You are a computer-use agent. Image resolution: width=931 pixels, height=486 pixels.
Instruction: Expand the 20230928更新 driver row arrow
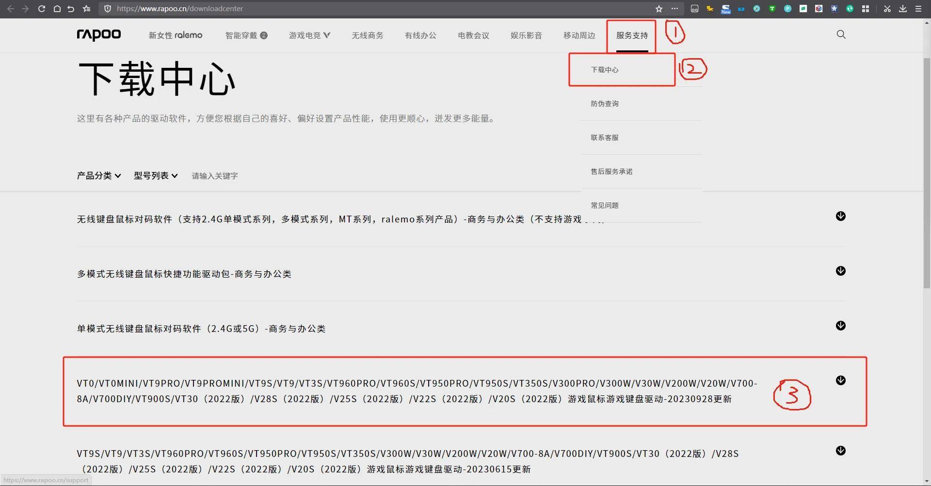pos(841,380)
